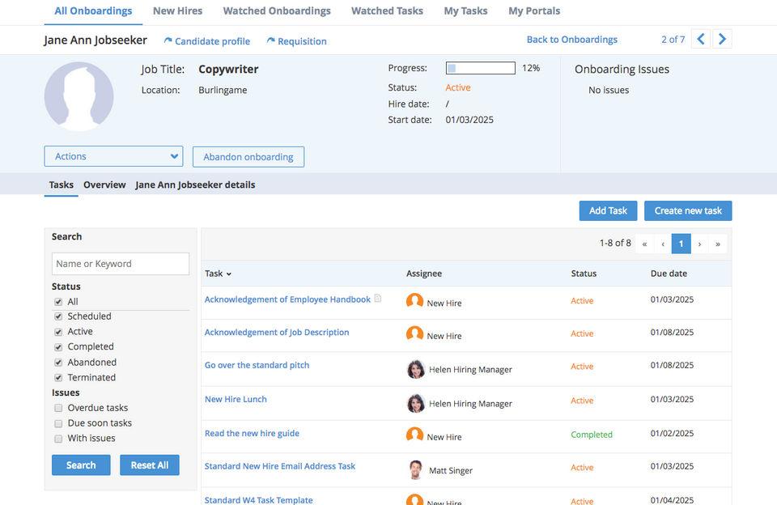Open the Overview tab
This screenshot has height=505, width=777.
coord(104,185)
